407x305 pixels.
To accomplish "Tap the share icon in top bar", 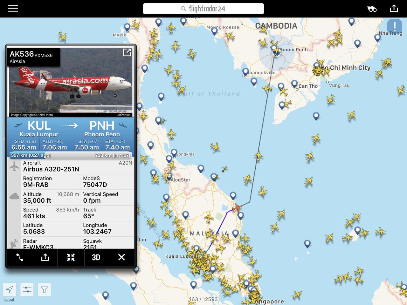I will (x=394, y=9).
